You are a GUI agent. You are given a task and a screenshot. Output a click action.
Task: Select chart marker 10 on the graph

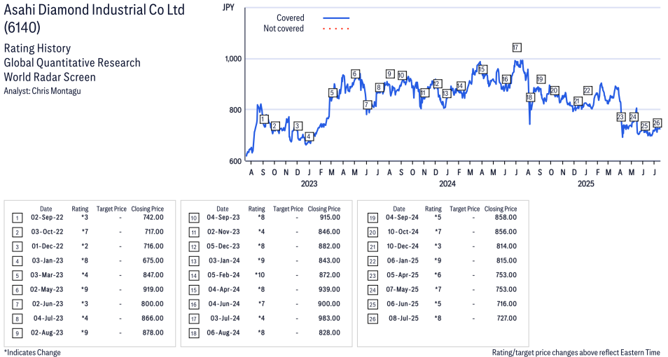pyautogui.click(x=401, y=76)
